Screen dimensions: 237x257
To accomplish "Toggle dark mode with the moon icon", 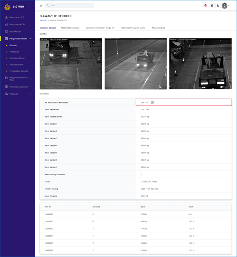I will click(x=218, y=5).
